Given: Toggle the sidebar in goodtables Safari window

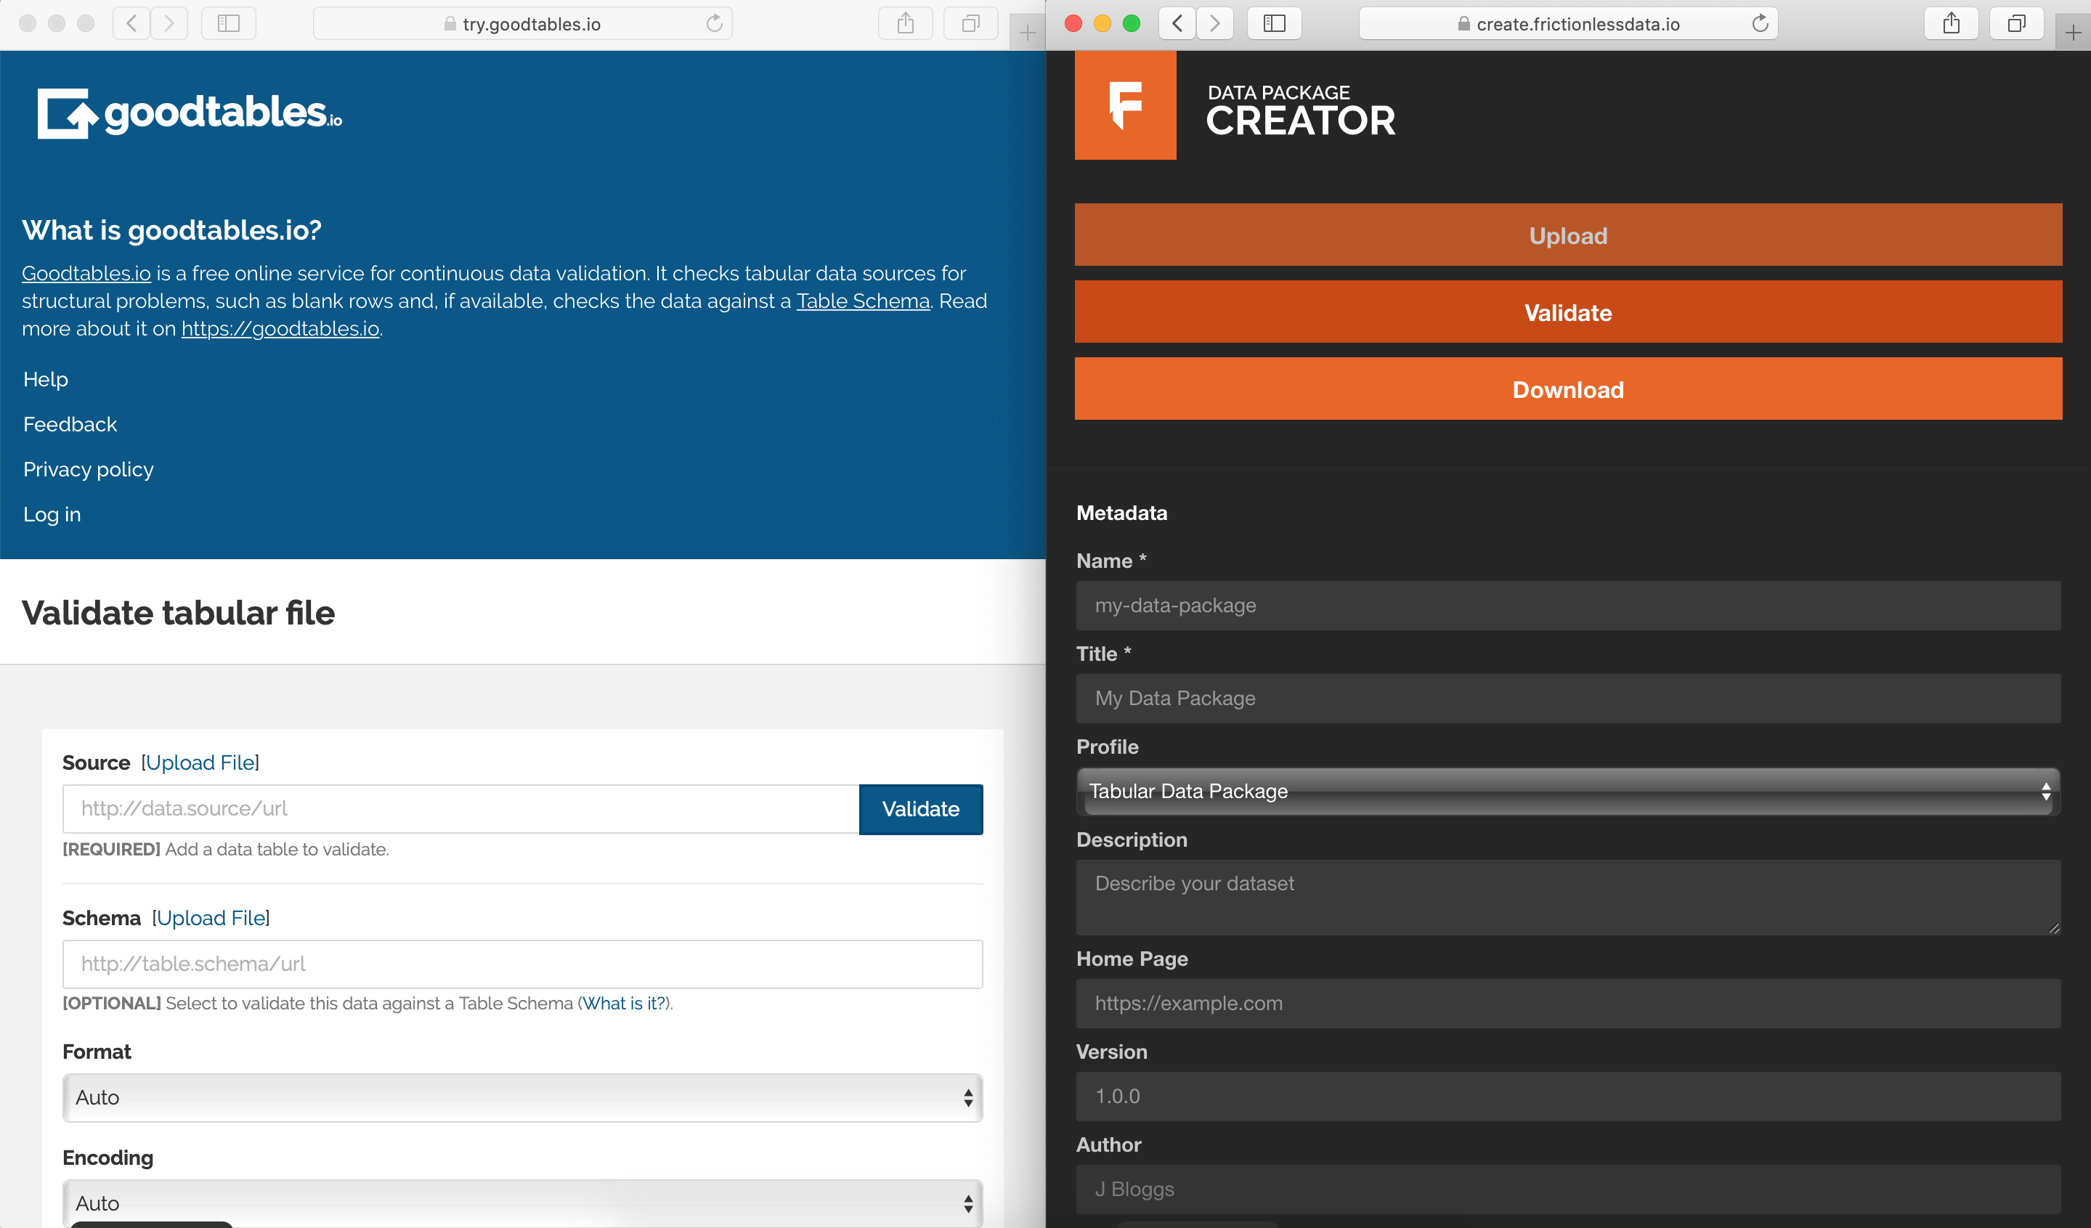Looking at the screenshot, I should click(228, 23).
